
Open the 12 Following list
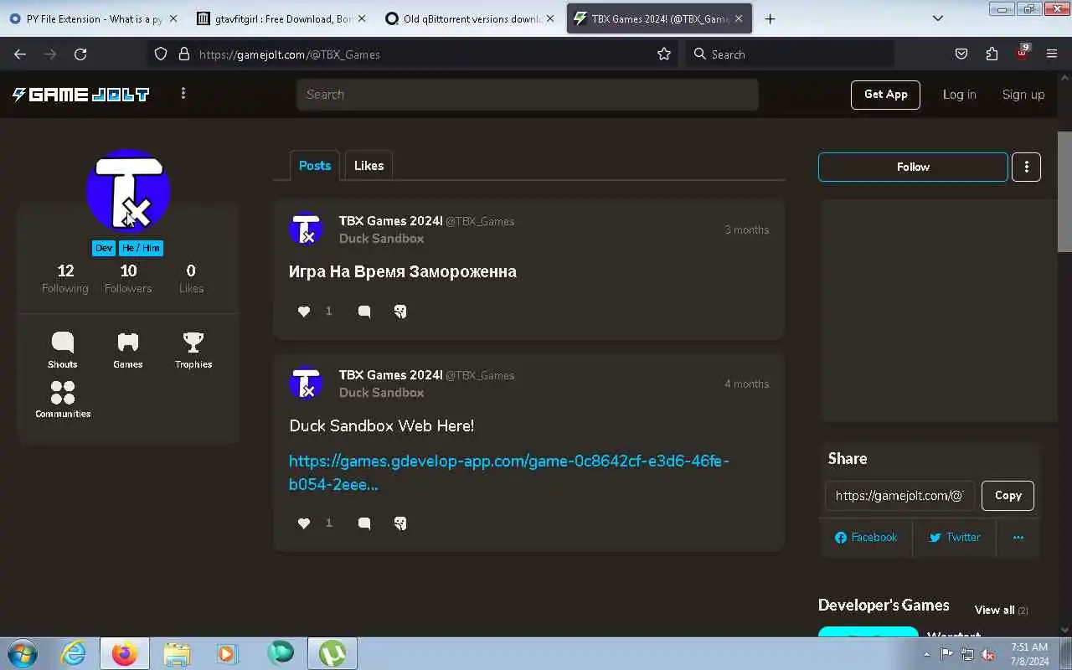tap(65, 278)
